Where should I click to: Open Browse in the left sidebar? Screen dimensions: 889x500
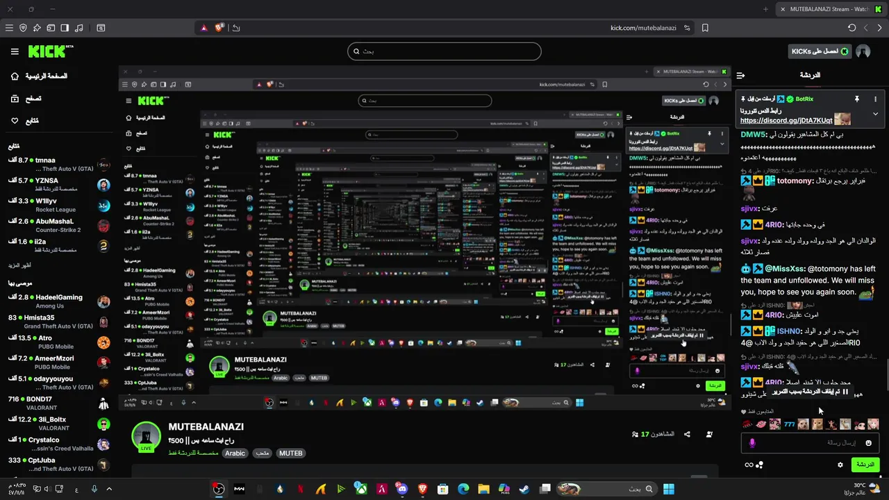[25, 99]
